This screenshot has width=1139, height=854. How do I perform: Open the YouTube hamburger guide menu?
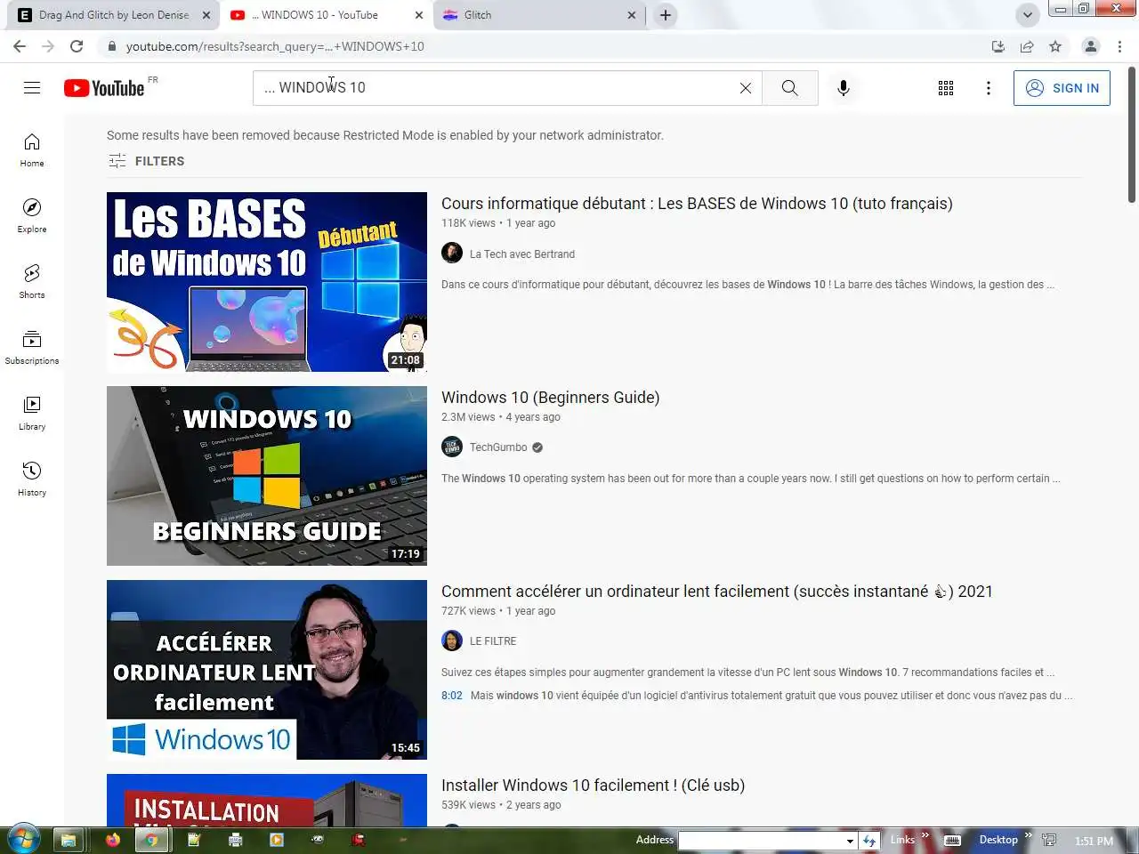pos(32,87)
